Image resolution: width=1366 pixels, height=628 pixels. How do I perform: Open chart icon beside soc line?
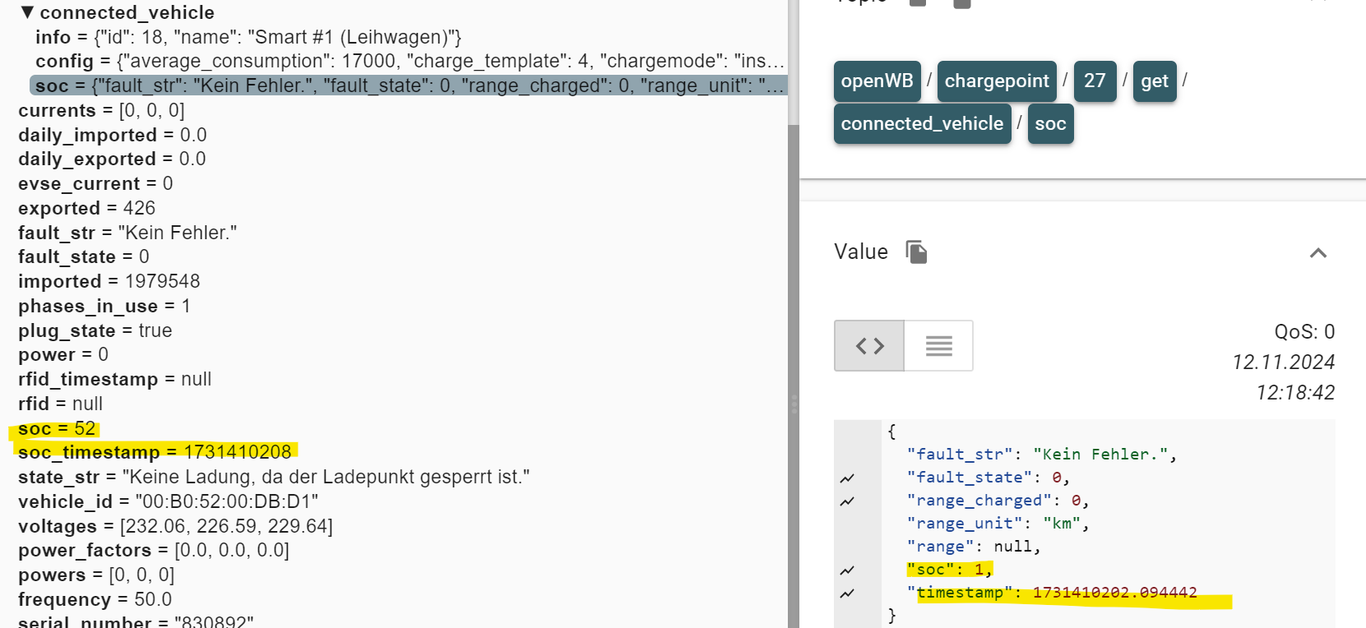click(x=847, y=570)
